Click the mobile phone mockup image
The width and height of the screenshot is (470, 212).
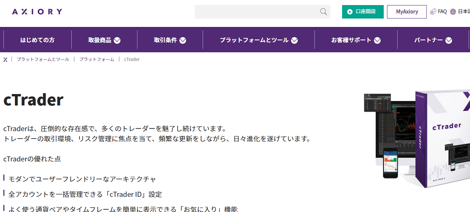[390, 163]
